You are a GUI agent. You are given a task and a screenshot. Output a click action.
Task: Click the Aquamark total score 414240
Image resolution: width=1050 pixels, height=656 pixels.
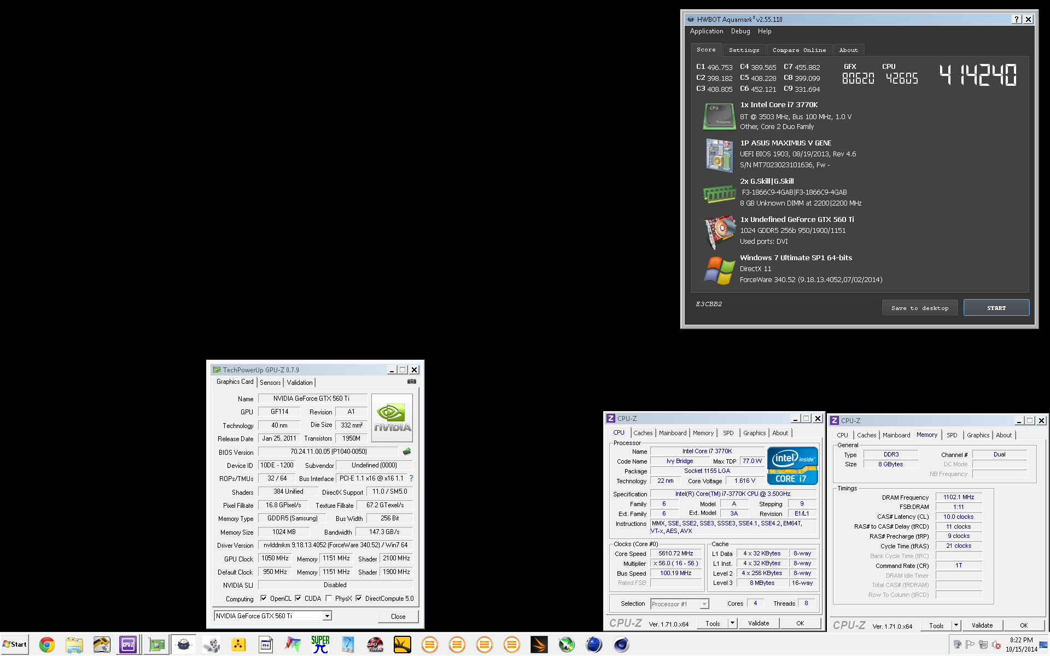click(x=978, y=75)
